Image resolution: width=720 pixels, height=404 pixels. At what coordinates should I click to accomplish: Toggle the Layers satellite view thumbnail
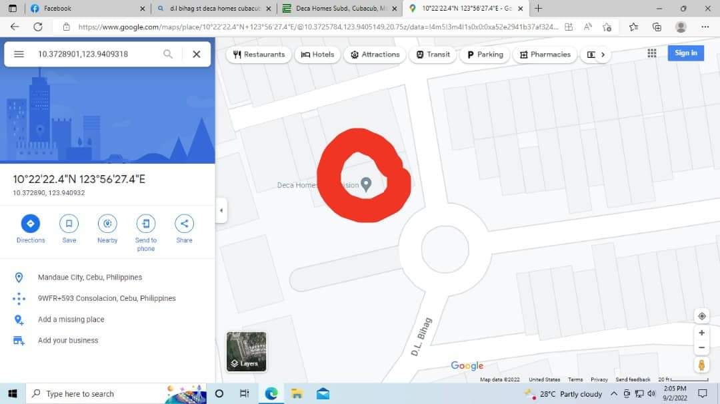pyautogui.click(x=246, y=351)
